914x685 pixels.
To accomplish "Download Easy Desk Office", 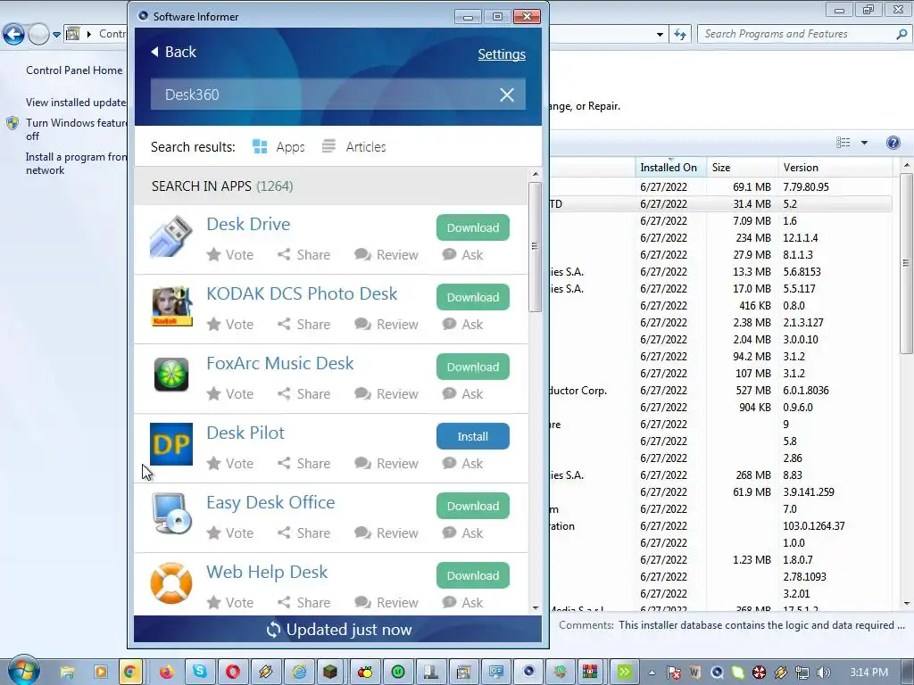I will (473, 506).
